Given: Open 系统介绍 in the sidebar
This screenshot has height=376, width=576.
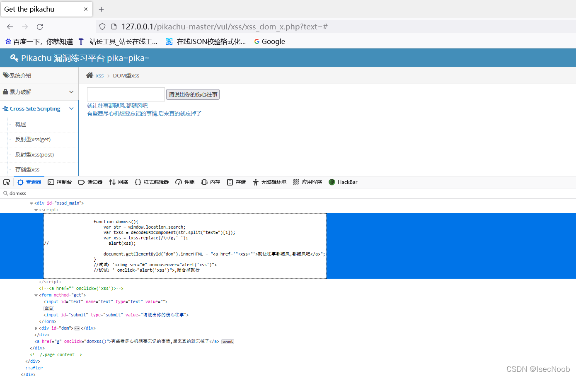Looking at the screenshot, I should 39,75.
